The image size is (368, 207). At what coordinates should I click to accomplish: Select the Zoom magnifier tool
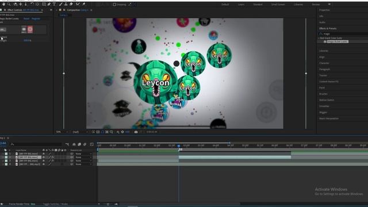pos(9,4)
